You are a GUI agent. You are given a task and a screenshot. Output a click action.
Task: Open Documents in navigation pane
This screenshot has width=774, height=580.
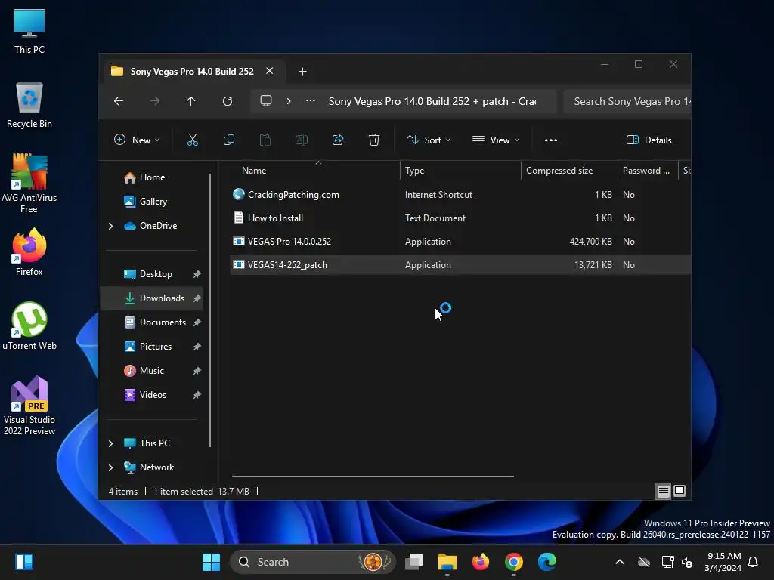[x=152, y=322]
